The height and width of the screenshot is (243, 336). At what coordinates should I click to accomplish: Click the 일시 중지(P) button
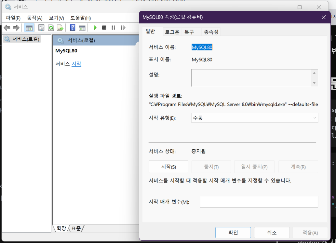click(x=254, y=167)
